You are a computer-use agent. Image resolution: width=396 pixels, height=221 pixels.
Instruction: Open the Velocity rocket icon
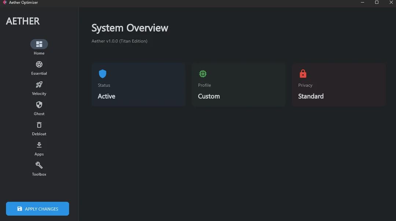(39, 85)
